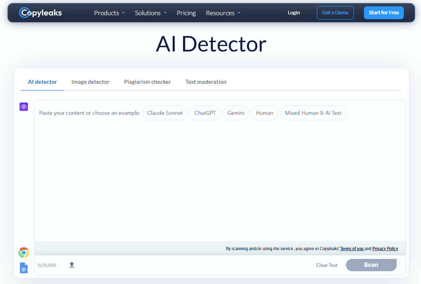Switch to the Image detector tab
421x284 pixels.
coord(91,82)
